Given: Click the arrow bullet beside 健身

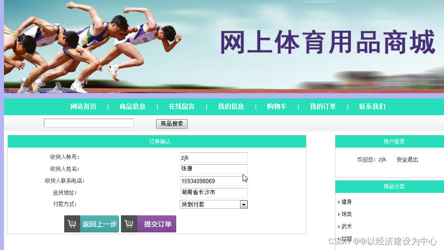Looking at the screenshot, I should (338, 202).
